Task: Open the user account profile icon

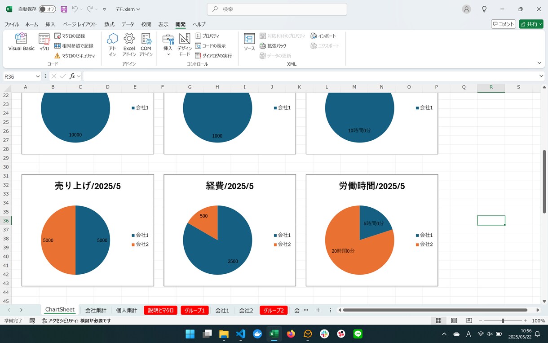Action: 467,9
